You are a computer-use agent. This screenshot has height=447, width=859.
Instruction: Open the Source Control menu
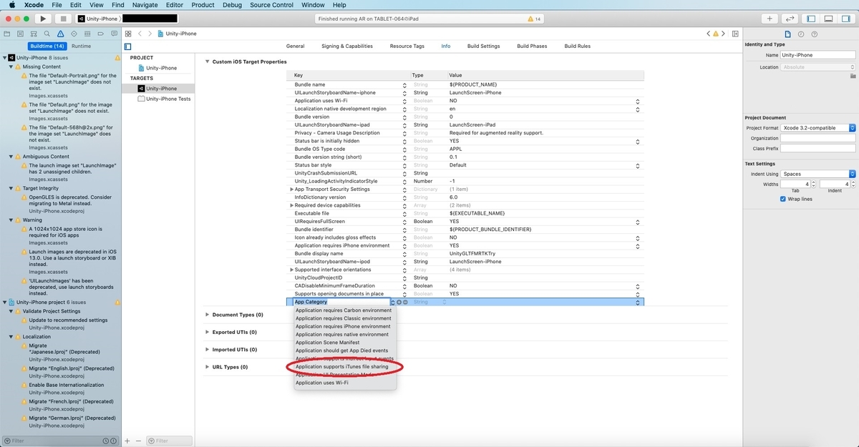pos(271,5)
